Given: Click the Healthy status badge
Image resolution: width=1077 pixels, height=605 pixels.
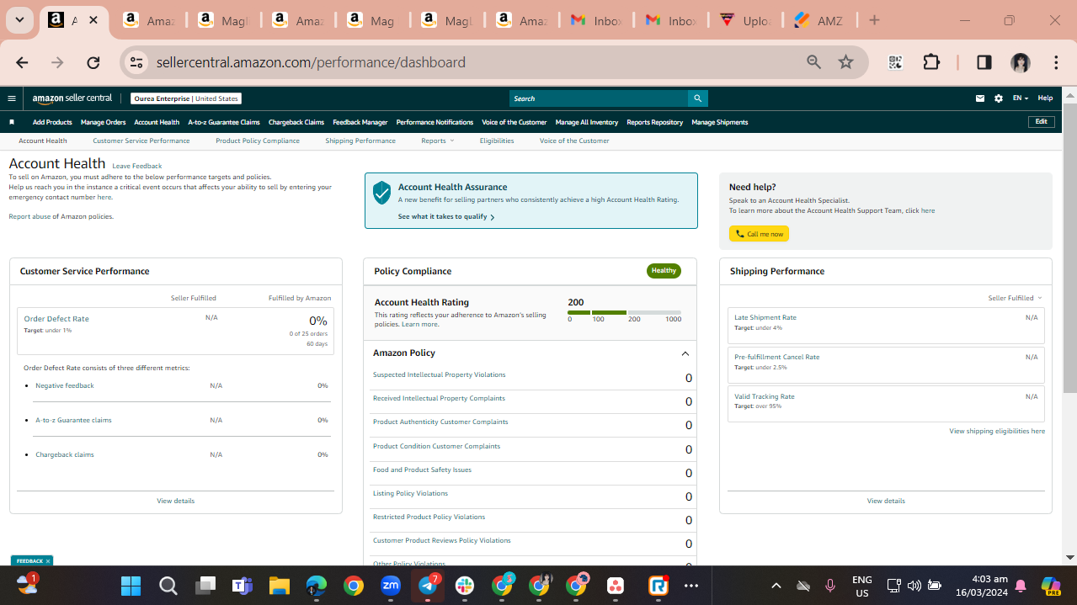Looking at the screenshot, I should click(664, 271).
